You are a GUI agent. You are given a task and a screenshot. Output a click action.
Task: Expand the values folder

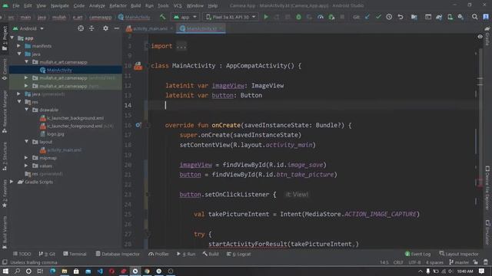pos(27,166)
